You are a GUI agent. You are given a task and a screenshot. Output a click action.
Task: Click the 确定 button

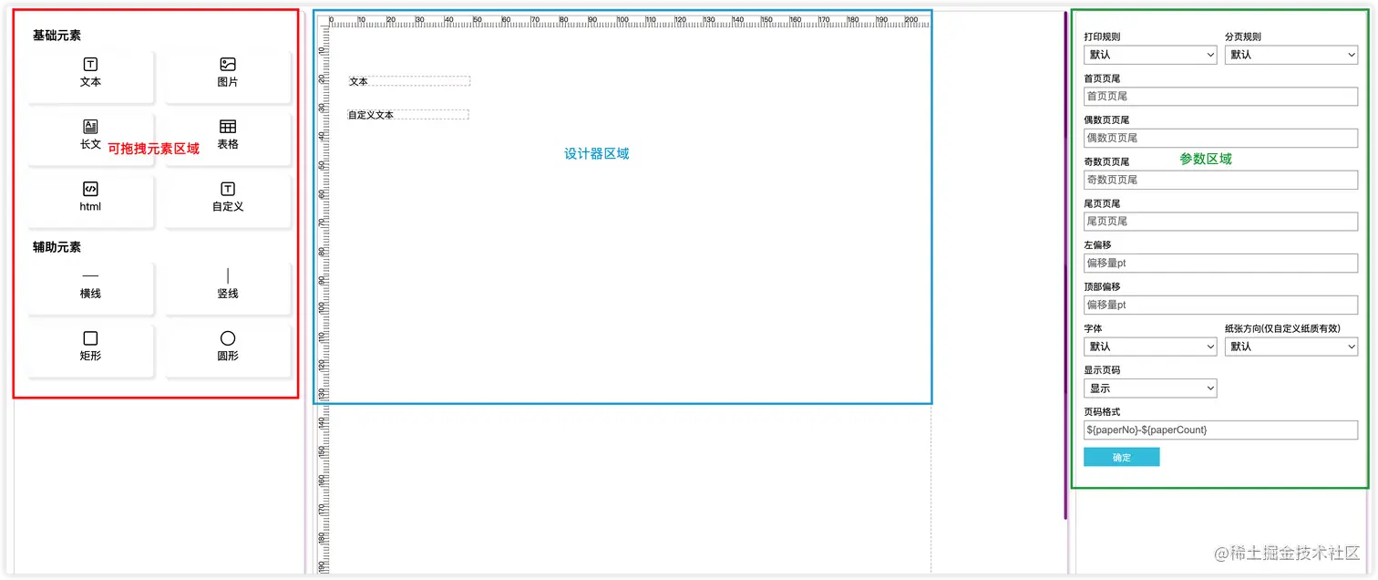point(1121,456)
